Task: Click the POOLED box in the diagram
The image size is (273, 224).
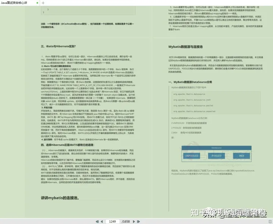Action: click(217, 156)
